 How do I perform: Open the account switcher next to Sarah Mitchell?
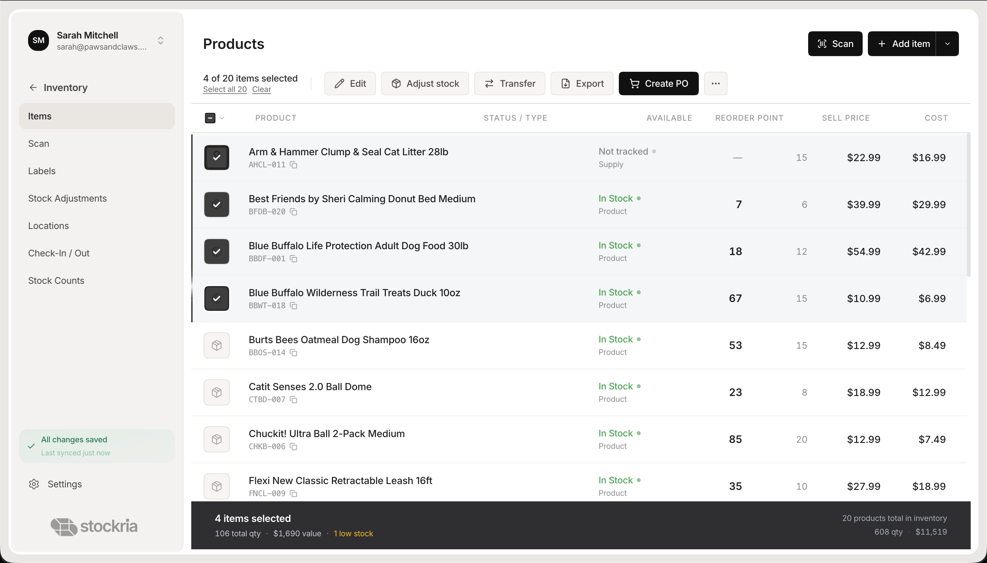tap(160, 40)
